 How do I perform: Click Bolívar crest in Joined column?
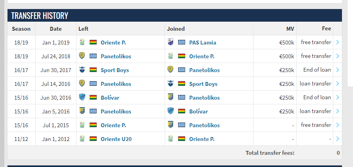[x=171, y=111]
